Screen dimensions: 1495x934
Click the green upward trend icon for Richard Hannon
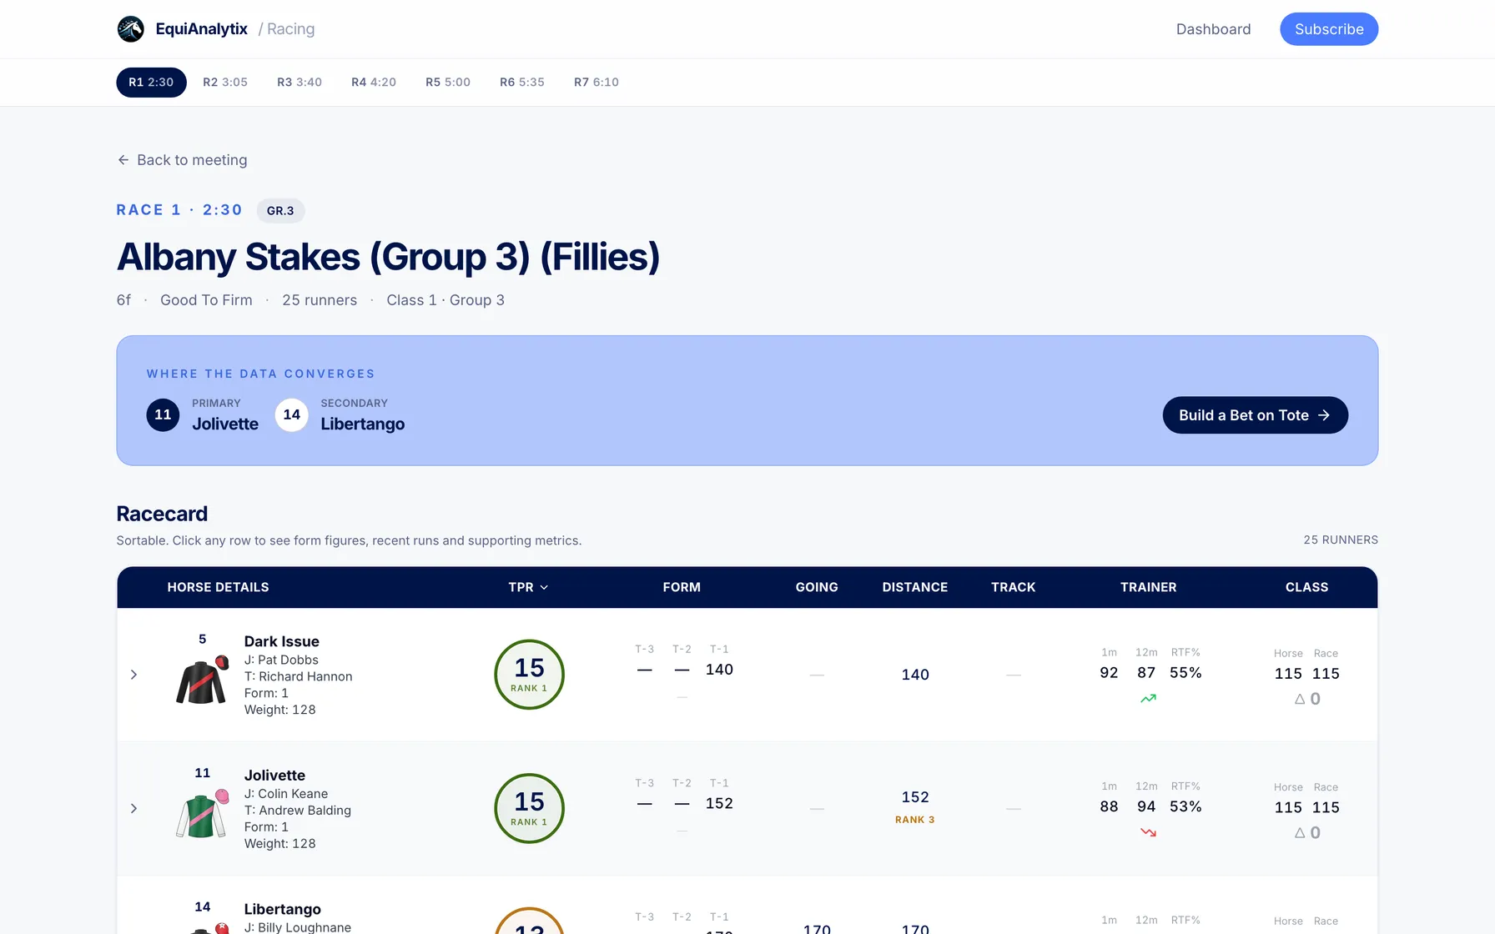(1148, 699)
